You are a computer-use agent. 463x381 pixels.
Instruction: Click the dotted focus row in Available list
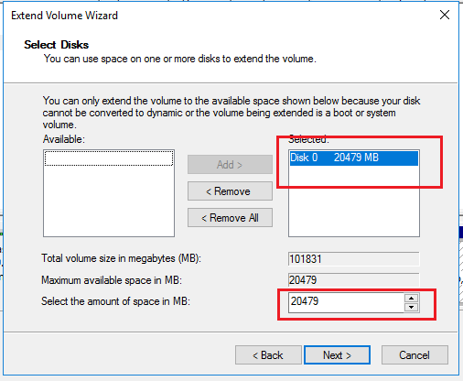click(x=109, y=158)
